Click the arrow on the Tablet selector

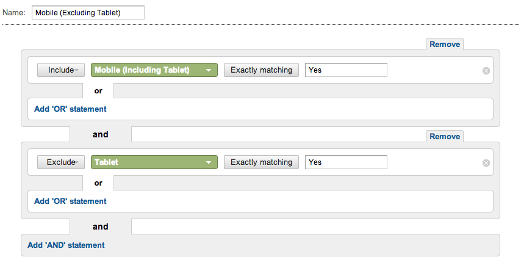coord(209,162)
